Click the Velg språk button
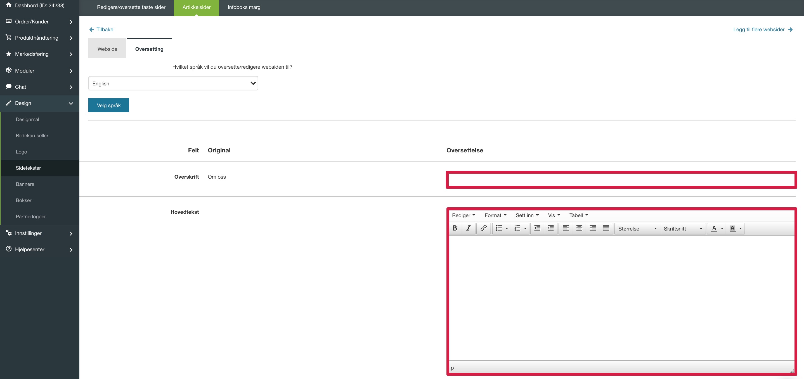This screenshot has height=379, width=804. (x=109, y=105)
